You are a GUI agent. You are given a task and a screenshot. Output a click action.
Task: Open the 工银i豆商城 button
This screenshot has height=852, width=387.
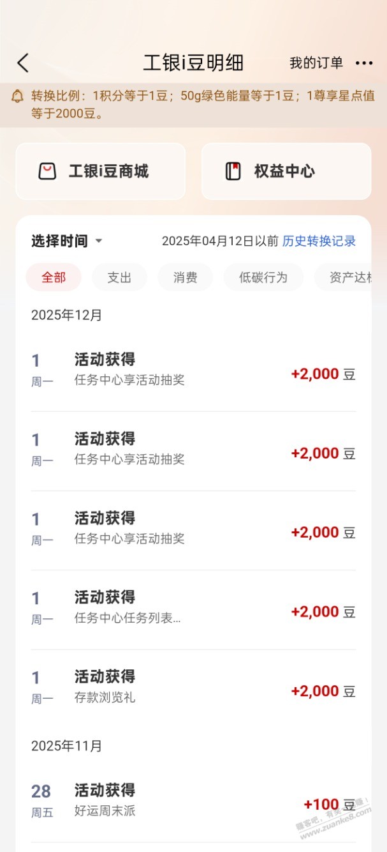click(101, 171)
